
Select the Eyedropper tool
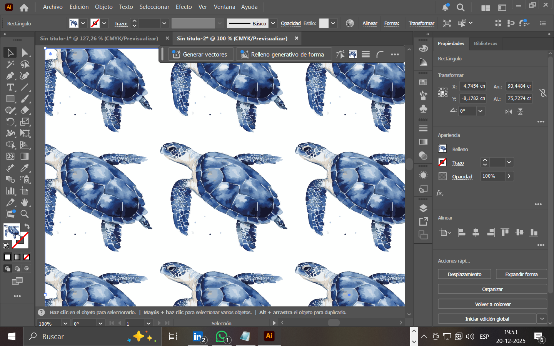coord(25,168)
